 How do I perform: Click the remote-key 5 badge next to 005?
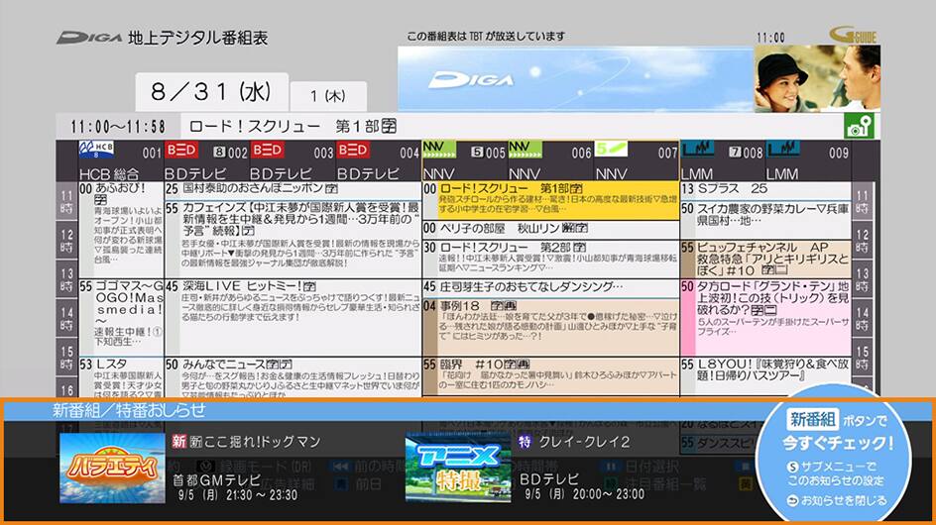[476, 153]
